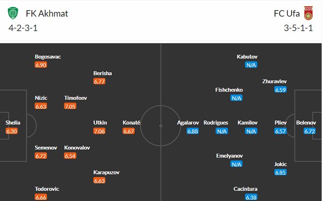
Task: Select goalkeeper Shelia on the pitch
Action: 13,123
